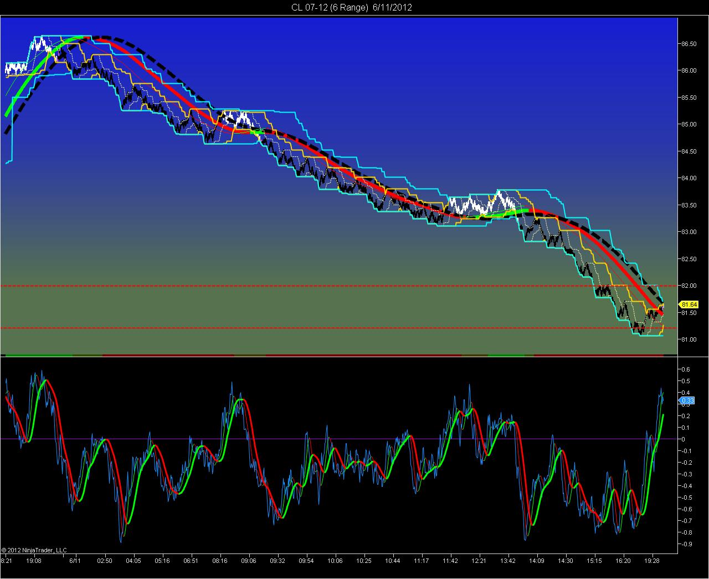Click the 83.50 price axis label
The height and width of the screenshot is (579, 709).
pyautogui.click(x=689, y=205)
